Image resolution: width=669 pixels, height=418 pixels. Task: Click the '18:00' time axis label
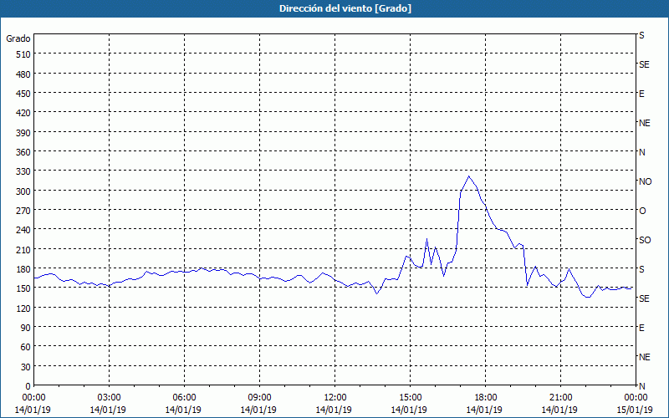point(485,398)
